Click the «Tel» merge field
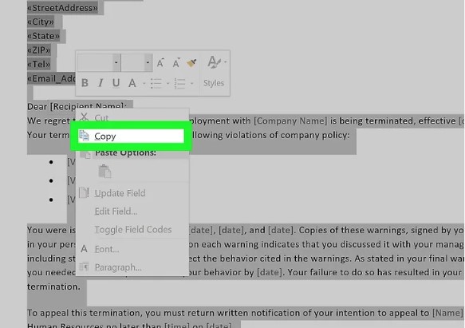This screenshot has width=465, height=328. coord(39,64)
